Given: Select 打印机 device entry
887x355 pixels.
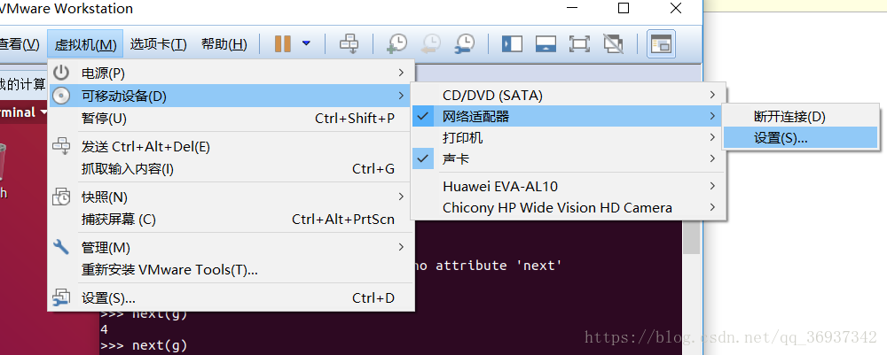Looking at the screenshot, I should coord(568,137).
